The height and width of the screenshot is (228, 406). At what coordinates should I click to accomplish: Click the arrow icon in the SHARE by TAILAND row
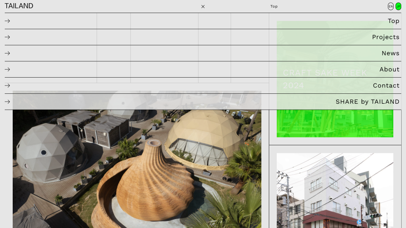pyautogui.click(x=7, y=102)
